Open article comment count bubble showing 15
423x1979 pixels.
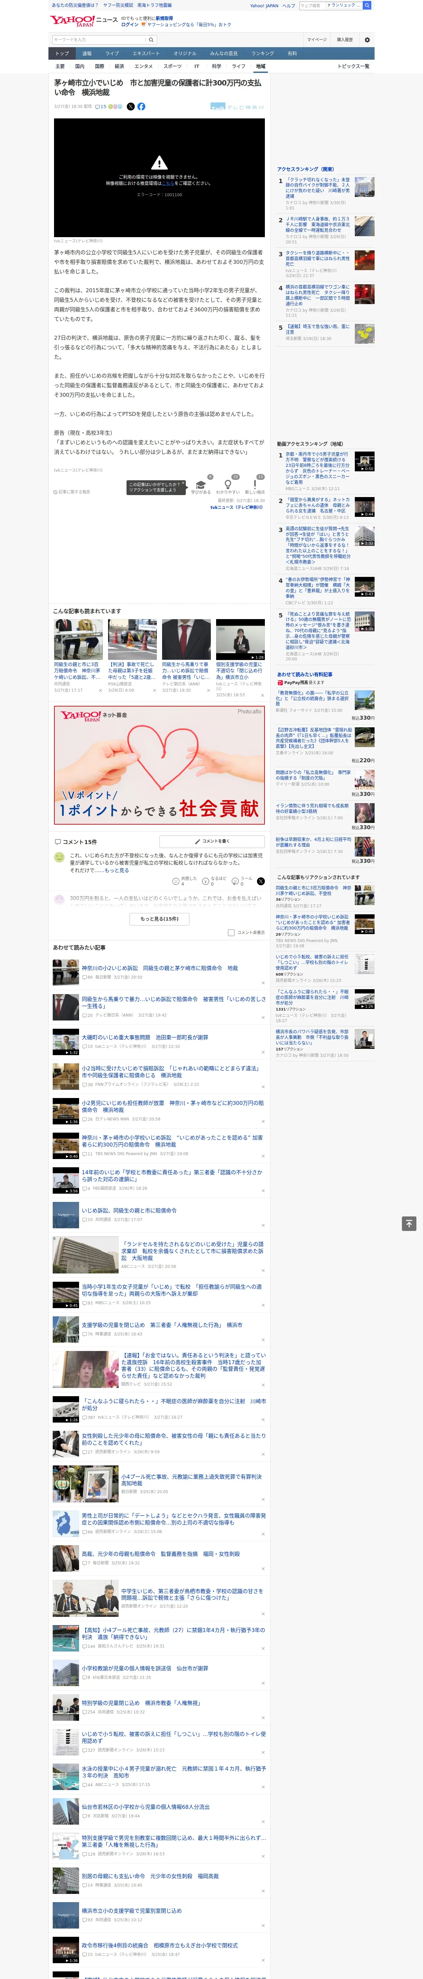click(100, 107)
